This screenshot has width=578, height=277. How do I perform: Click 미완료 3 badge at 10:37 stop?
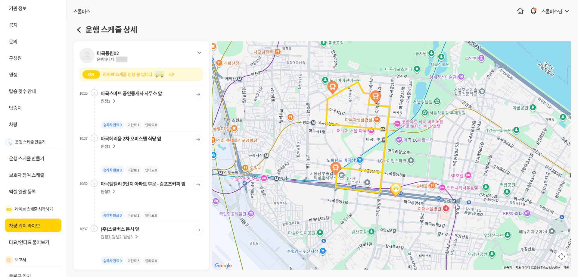[x=133, y=261]
